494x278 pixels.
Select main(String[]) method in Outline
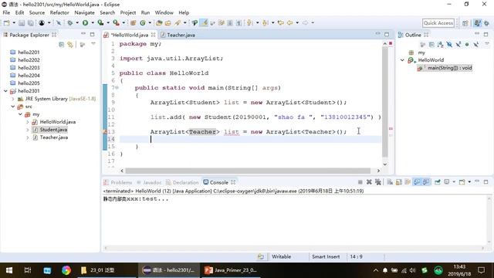click(449, 68)
